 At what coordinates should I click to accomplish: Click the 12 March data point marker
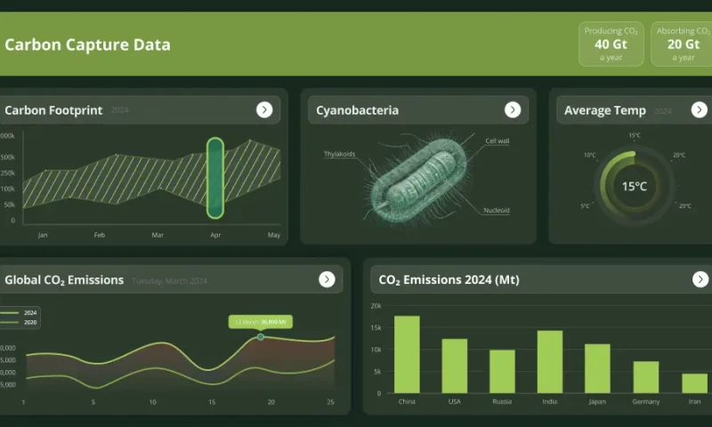tap(261, 336)
